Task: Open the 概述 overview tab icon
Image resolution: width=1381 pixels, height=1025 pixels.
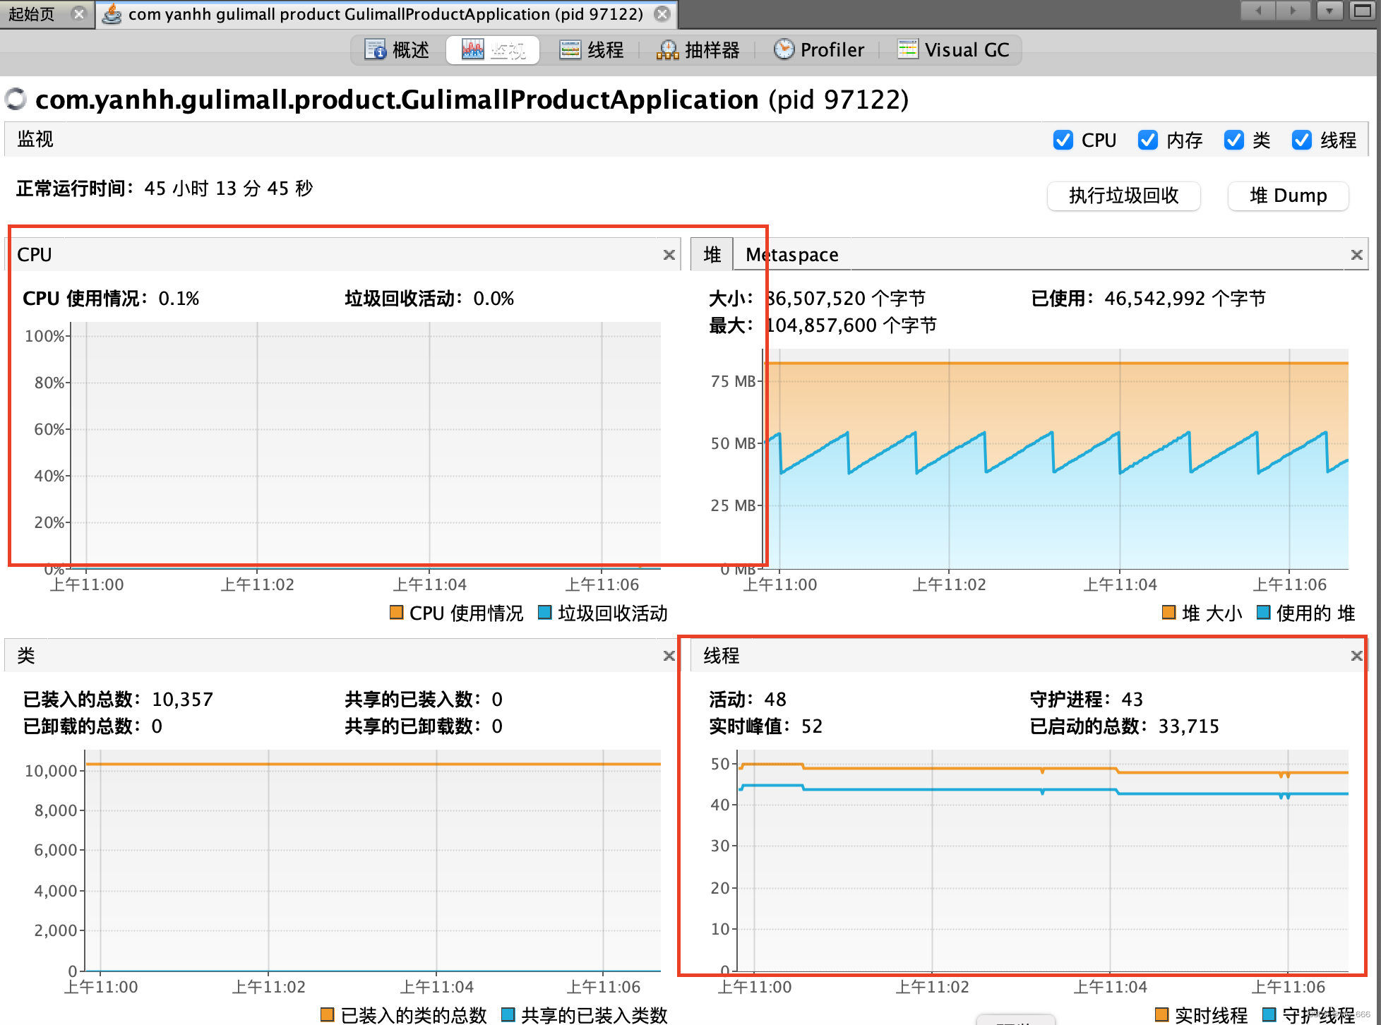Action: point(376,50)
